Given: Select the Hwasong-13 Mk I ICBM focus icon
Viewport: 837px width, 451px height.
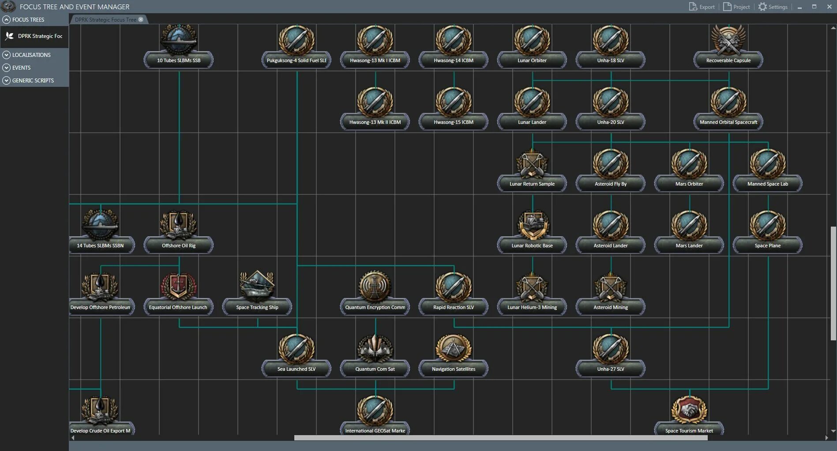Looking at the screenshot, I should [x=375, y=39].
